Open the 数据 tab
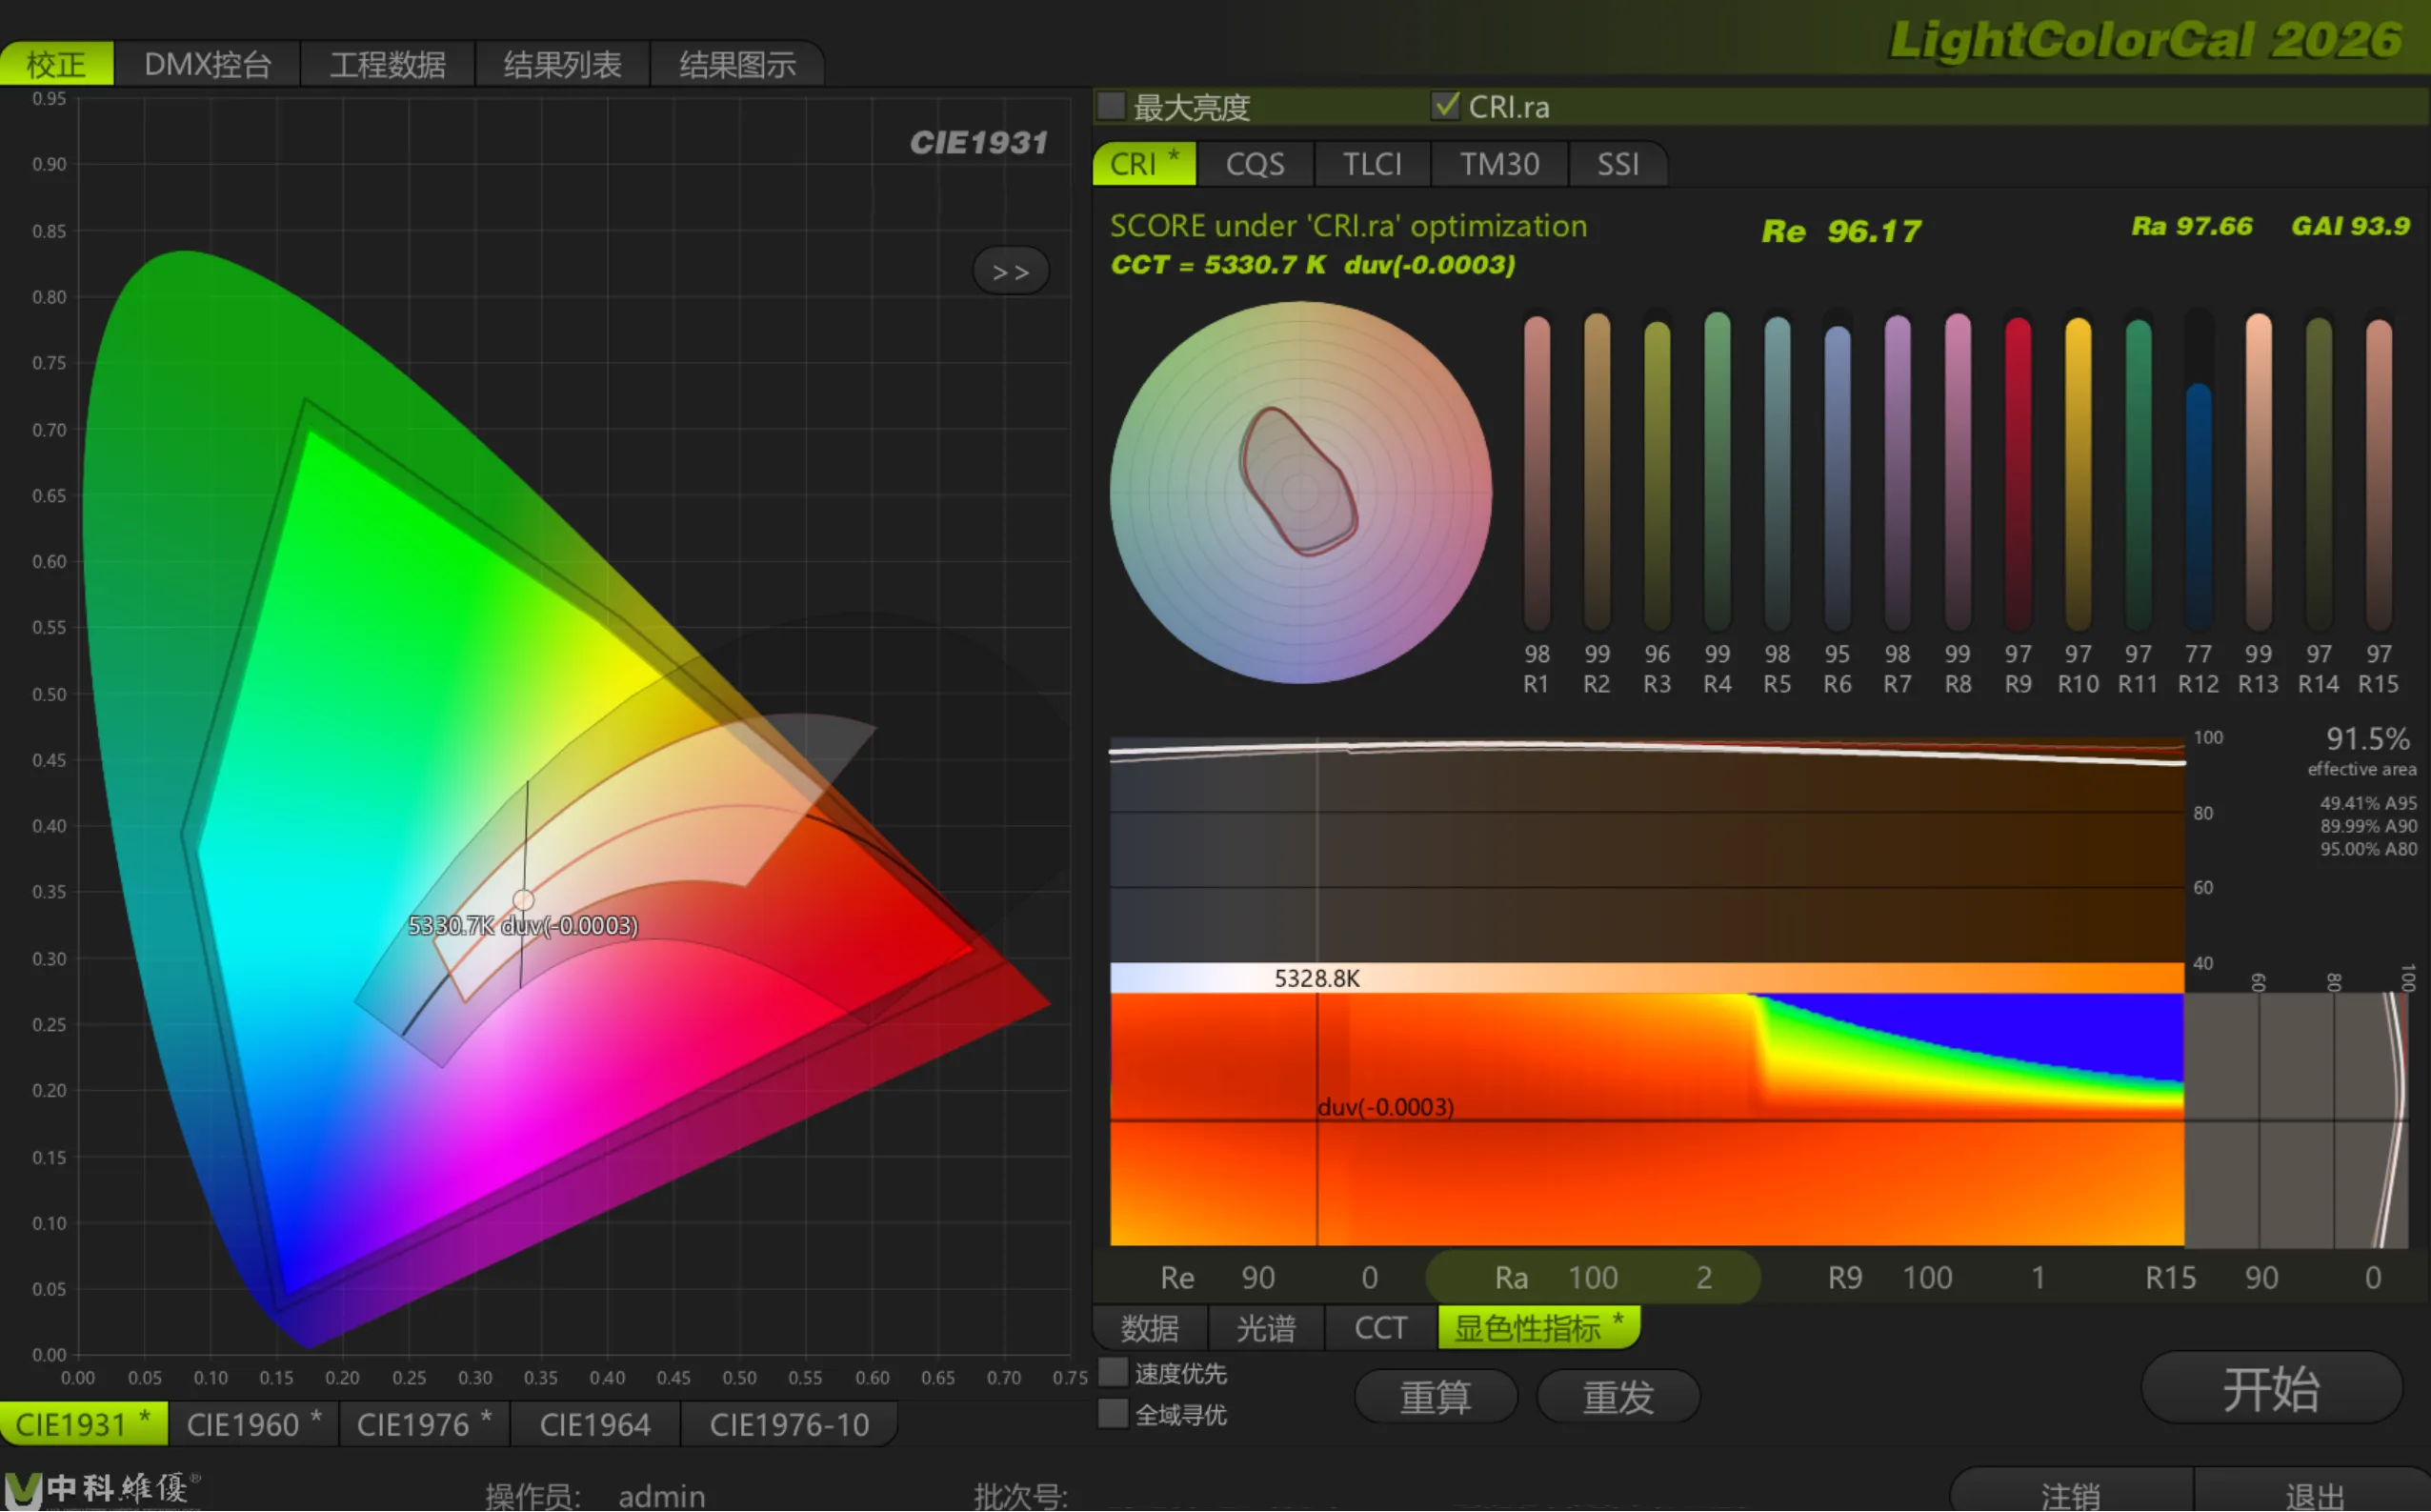This screenshot has width=2431, height=1512. [x=1150, y=1328]
